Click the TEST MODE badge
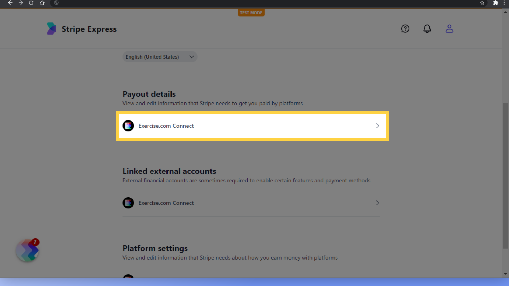The height and width of the screenshot is (286, 509). point(251,13)
